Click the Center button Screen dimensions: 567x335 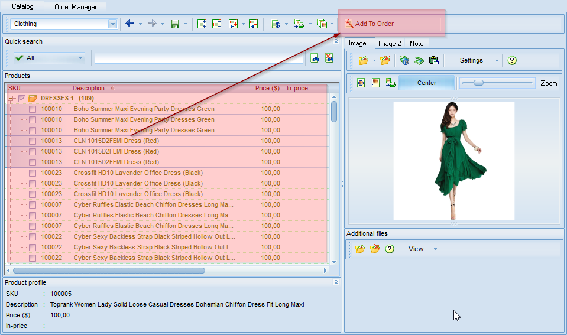427,83
